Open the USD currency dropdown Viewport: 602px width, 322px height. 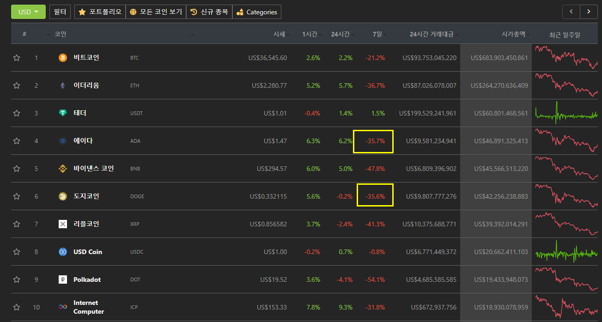[28, 12]
